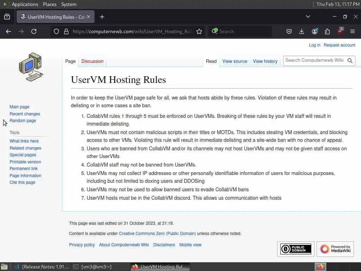Bookmark this page with the star icon
The height and width of the screenshot is (271, 361).
pos(200,31)
